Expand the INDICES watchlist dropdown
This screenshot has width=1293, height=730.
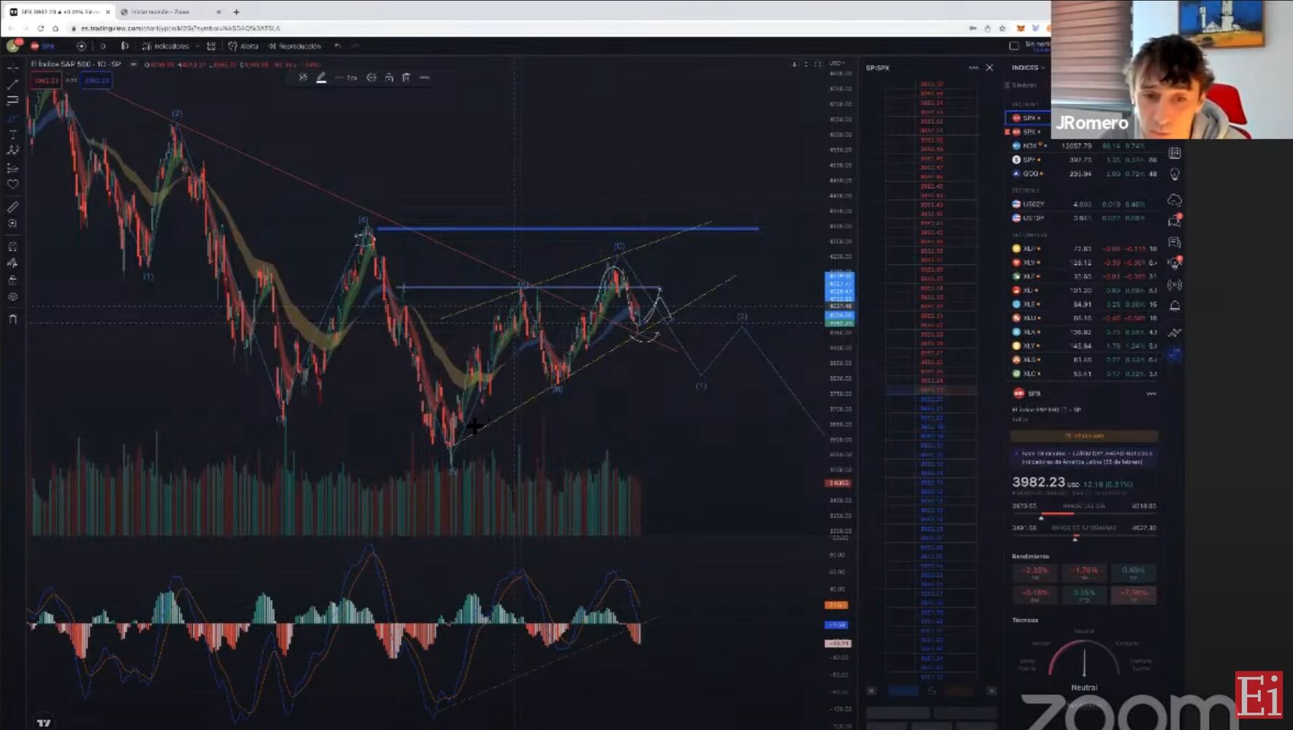pyautogui.click(x=1028, y=68)
